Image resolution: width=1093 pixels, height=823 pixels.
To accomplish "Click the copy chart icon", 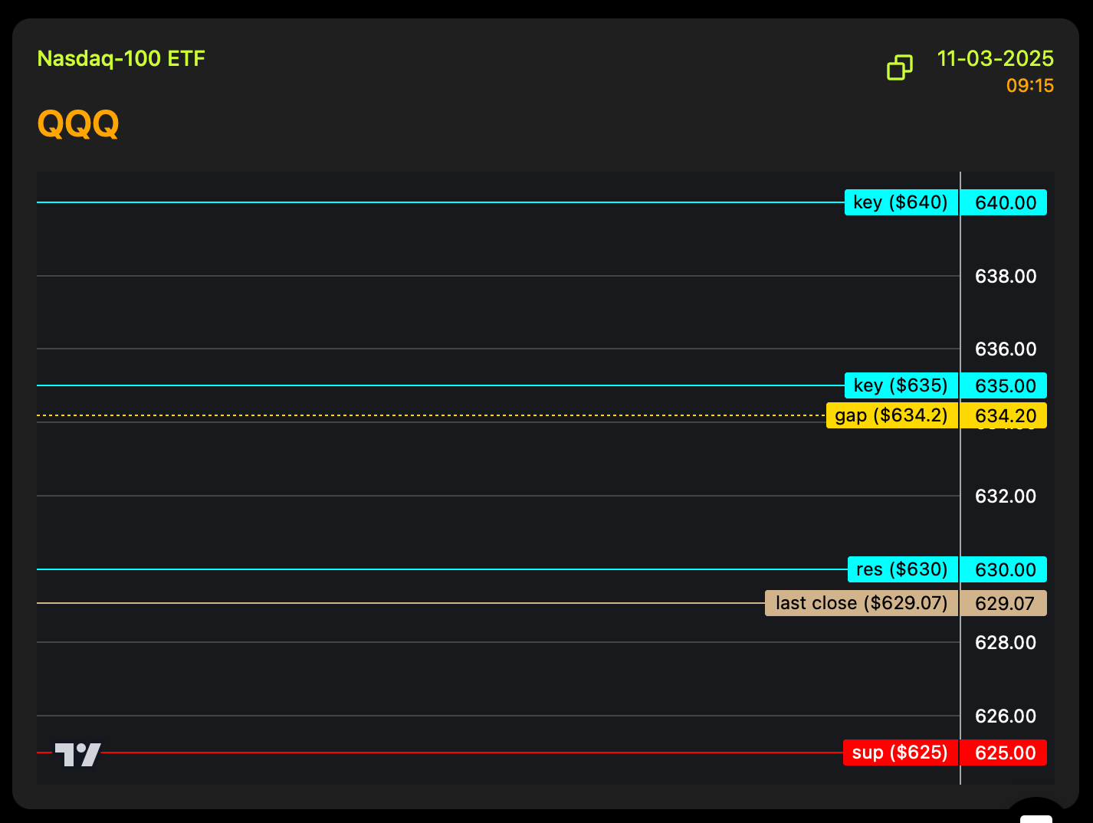I will [900, 67].
